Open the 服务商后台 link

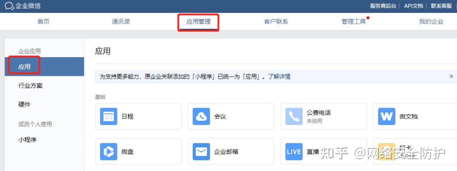pyautogui.click(x=383, y=6)
